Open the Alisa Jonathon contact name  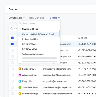click(29, 75)
